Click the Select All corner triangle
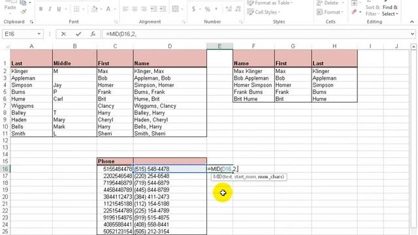418x235 pixels. [7, 46]
